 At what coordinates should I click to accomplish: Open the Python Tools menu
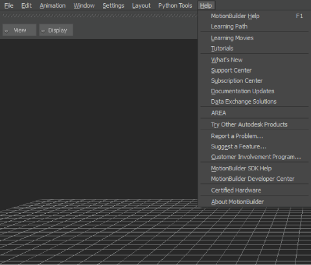pyautogui.click(x=175, y=6)
